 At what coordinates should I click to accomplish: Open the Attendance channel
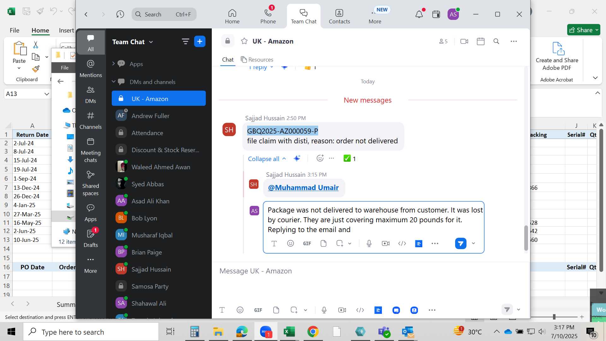(159, 133)
